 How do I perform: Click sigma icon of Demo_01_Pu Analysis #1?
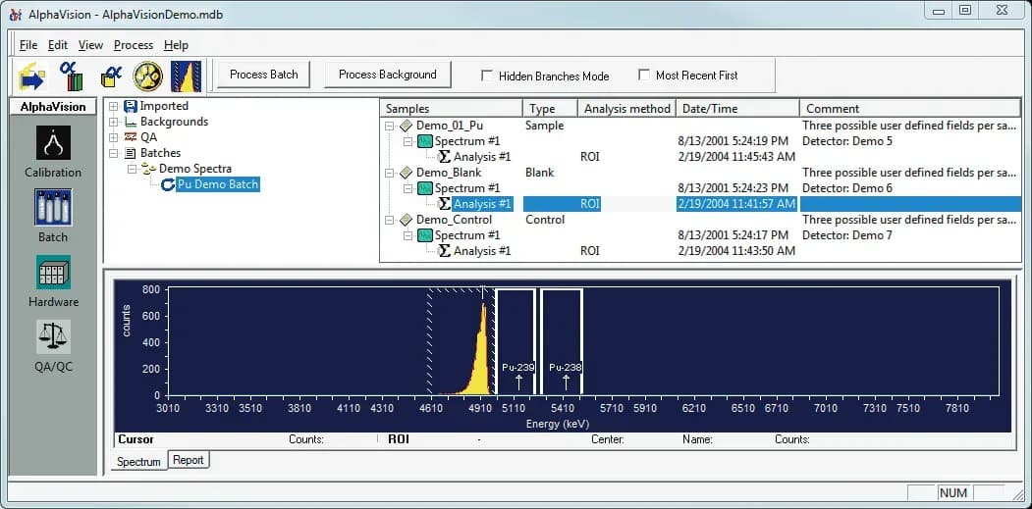click(444, 157)
